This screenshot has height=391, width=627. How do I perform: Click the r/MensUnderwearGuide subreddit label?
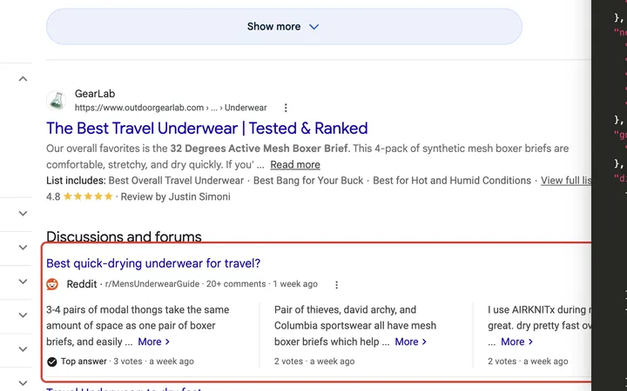coord(152,284)
